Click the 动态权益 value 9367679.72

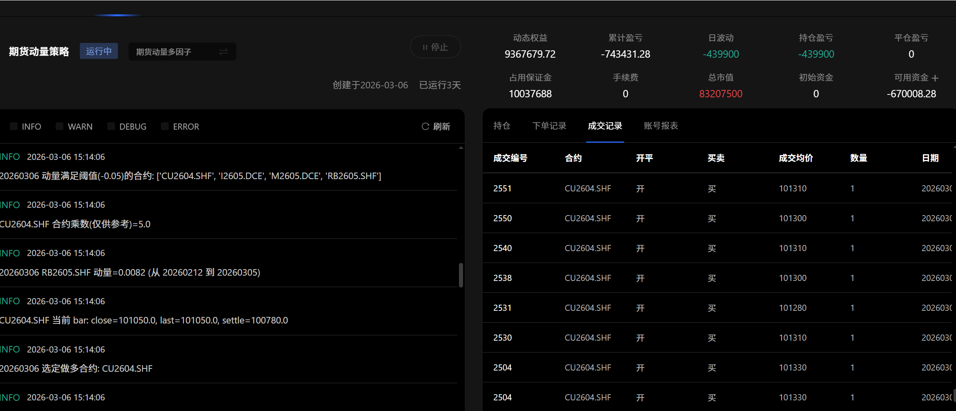tap(530, 54)
